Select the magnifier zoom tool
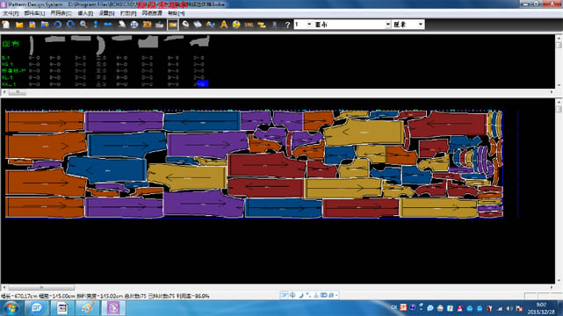The height and width of the screenshot is (316, 563). click(83, 25)
